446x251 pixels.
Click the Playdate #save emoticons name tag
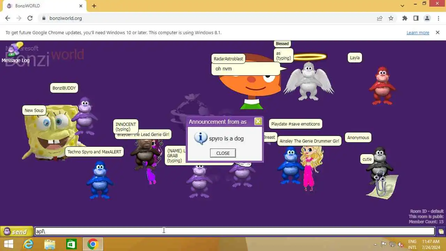click(x=295, y=124)
